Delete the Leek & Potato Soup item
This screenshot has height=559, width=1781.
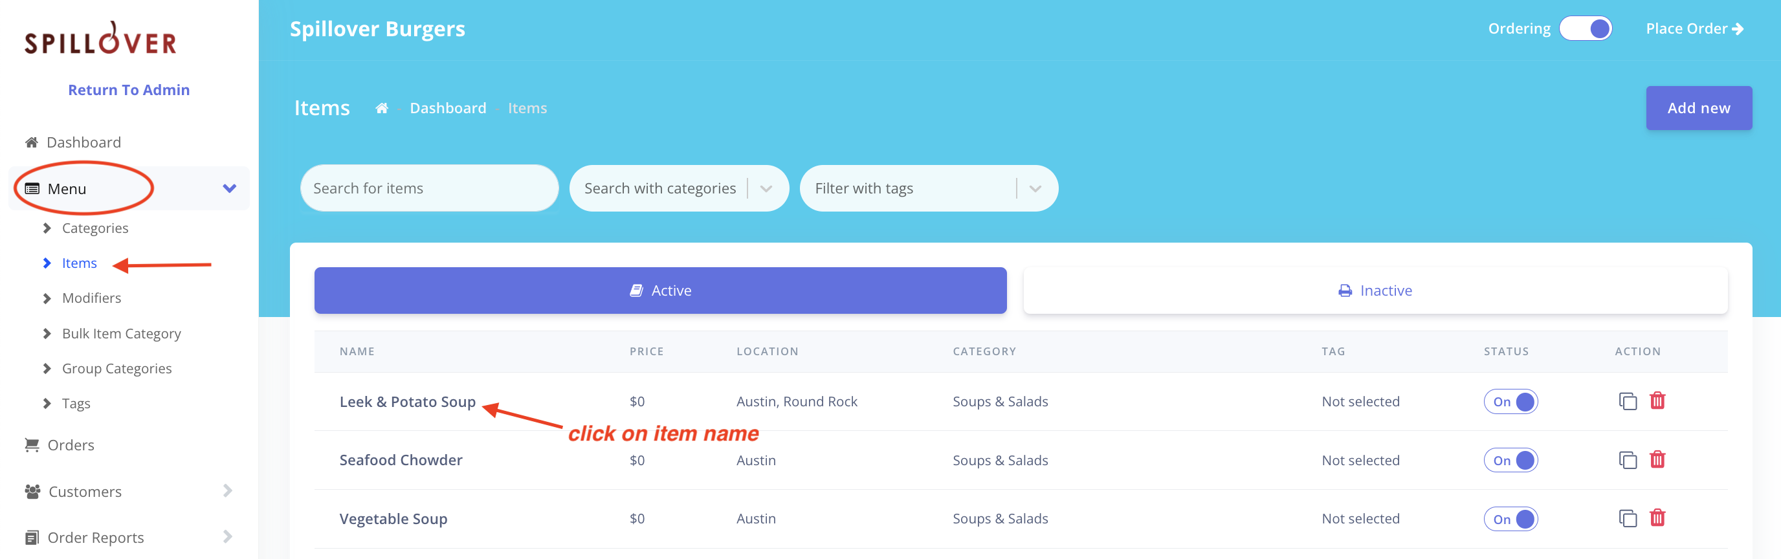(1657, 400)
